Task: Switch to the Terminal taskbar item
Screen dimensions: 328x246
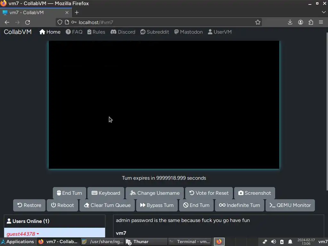Action: 190,242
